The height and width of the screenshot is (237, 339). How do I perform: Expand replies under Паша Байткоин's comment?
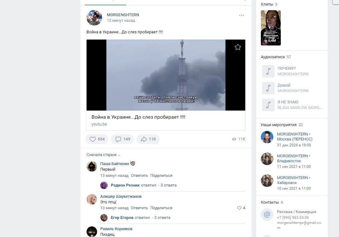pos(168,185)
